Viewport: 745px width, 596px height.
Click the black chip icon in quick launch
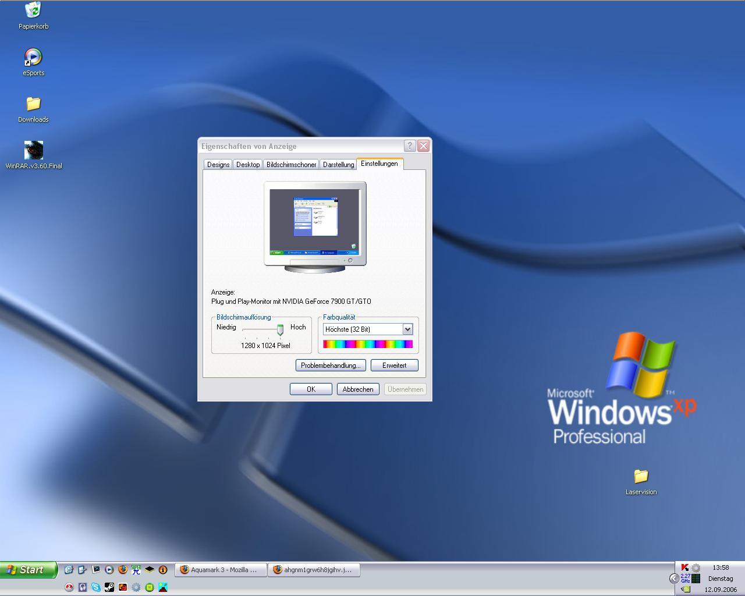click(x=150, y=570)
